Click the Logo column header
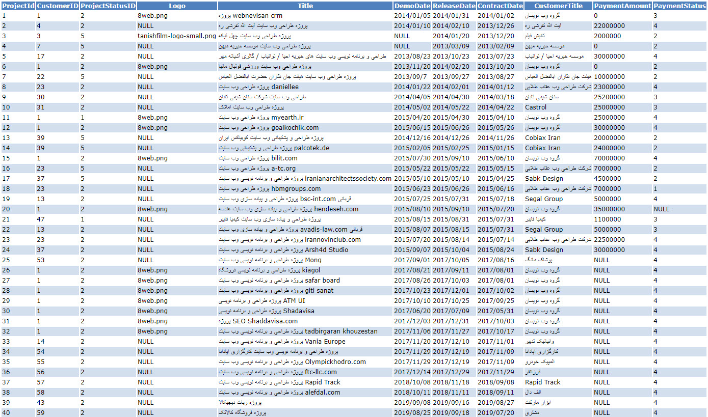 tap(177, 6)
